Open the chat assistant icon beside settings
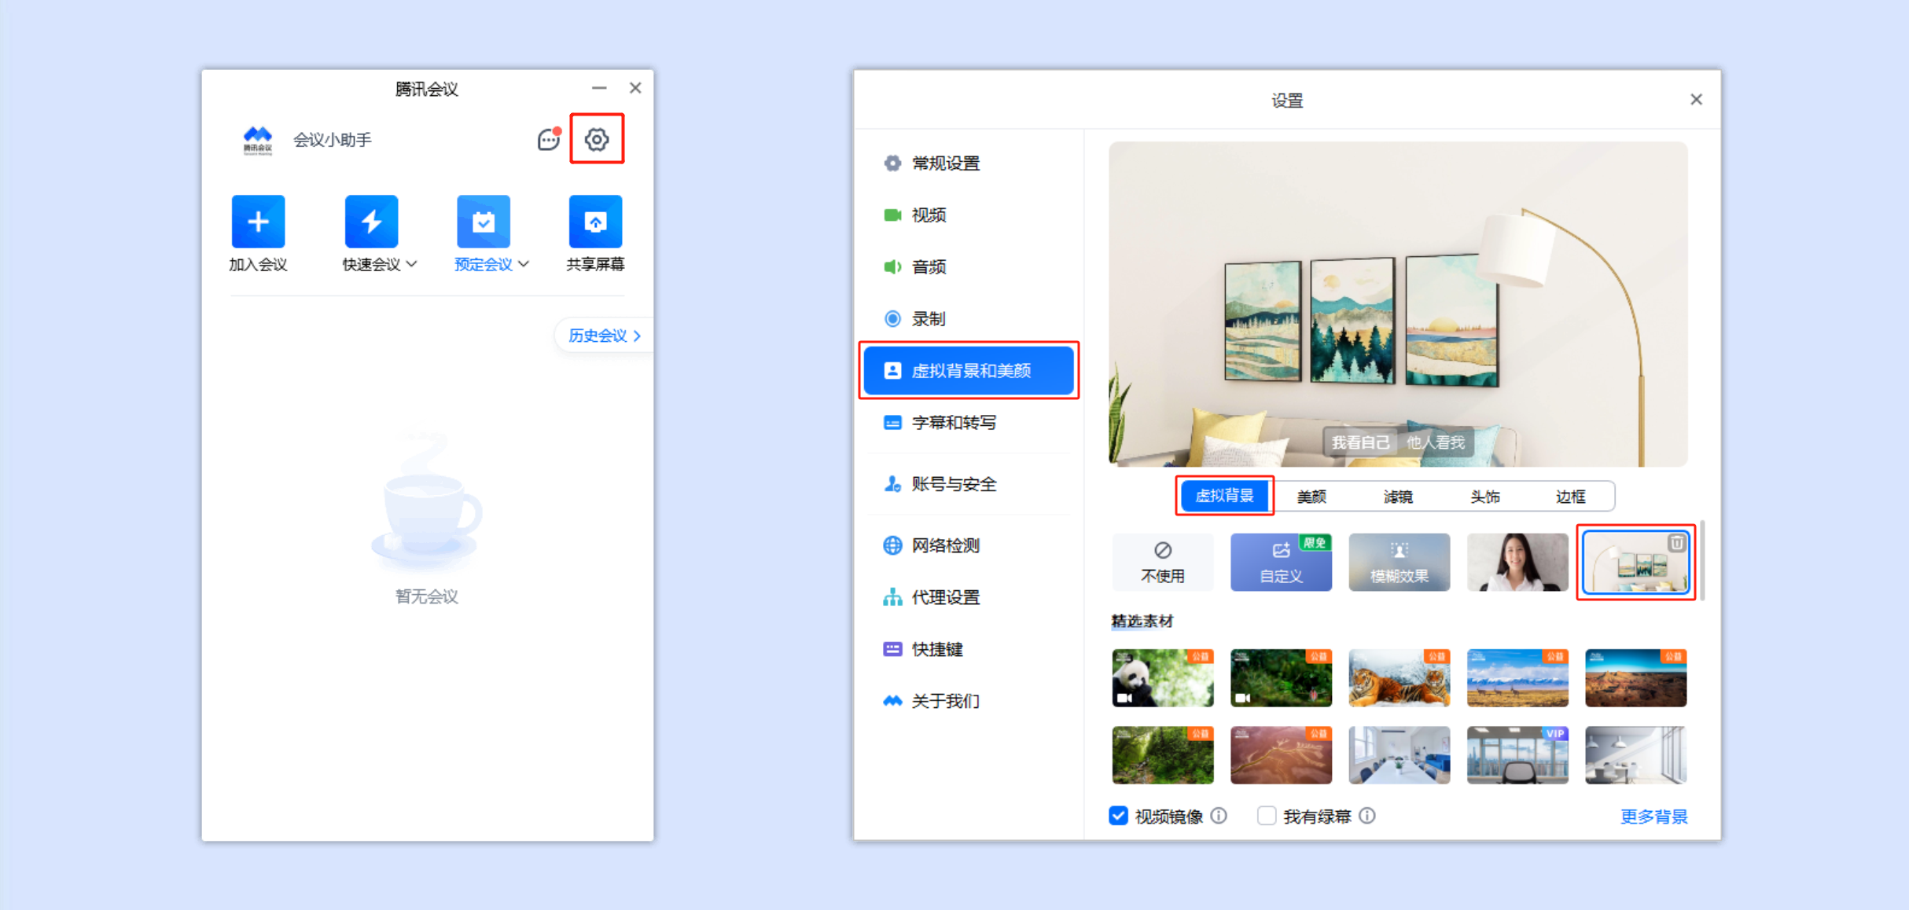The width and height of the screenshot is (1909, 910). [548, 140]
